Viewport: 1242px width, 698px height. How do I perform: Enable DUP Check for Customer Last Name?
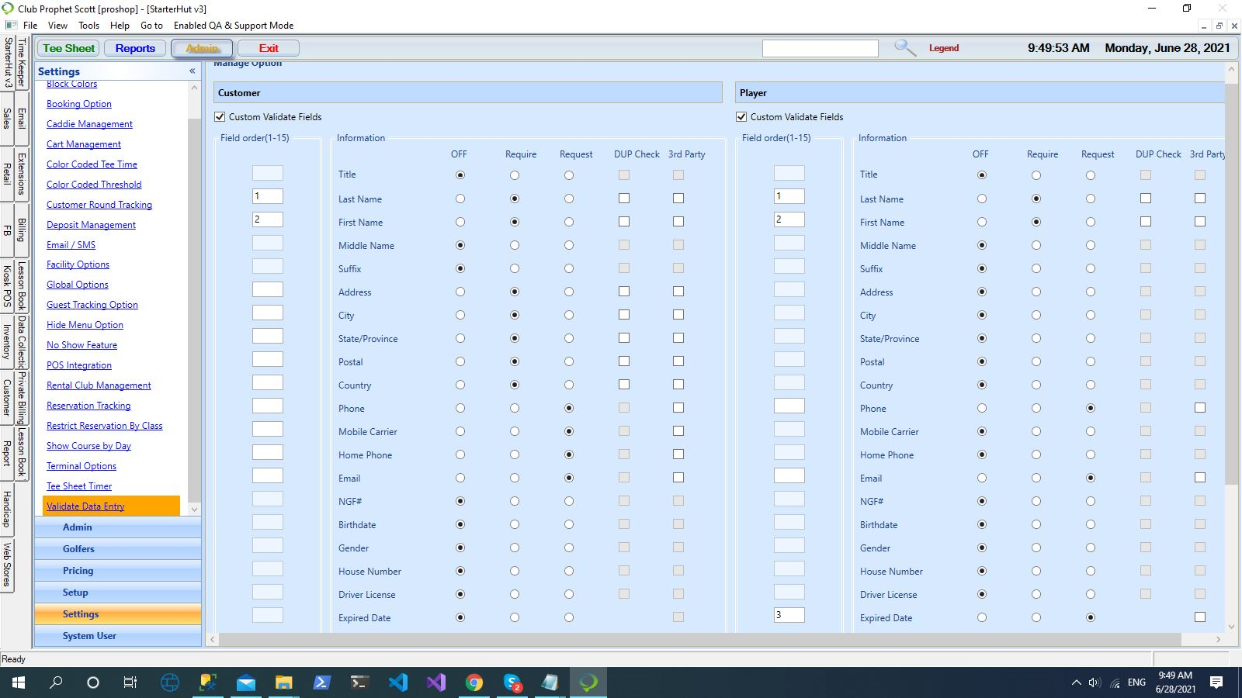click(x=624, y=199)
